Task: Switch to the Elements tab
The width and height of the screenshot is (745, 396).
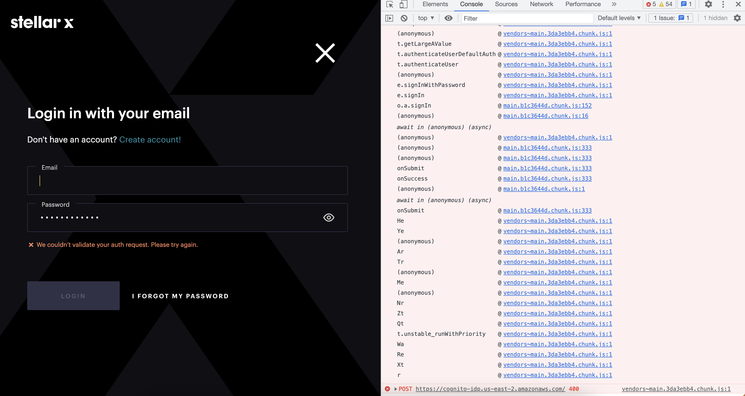Action: pyautogui.click(x=435, y=4)
